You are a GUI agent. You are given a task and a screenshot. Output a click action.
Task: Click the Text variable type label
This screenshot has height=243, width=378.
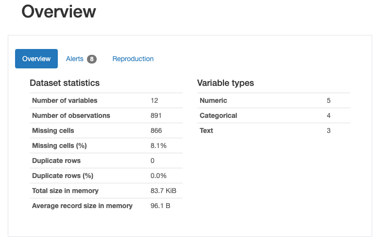click(x=206, y=130)
